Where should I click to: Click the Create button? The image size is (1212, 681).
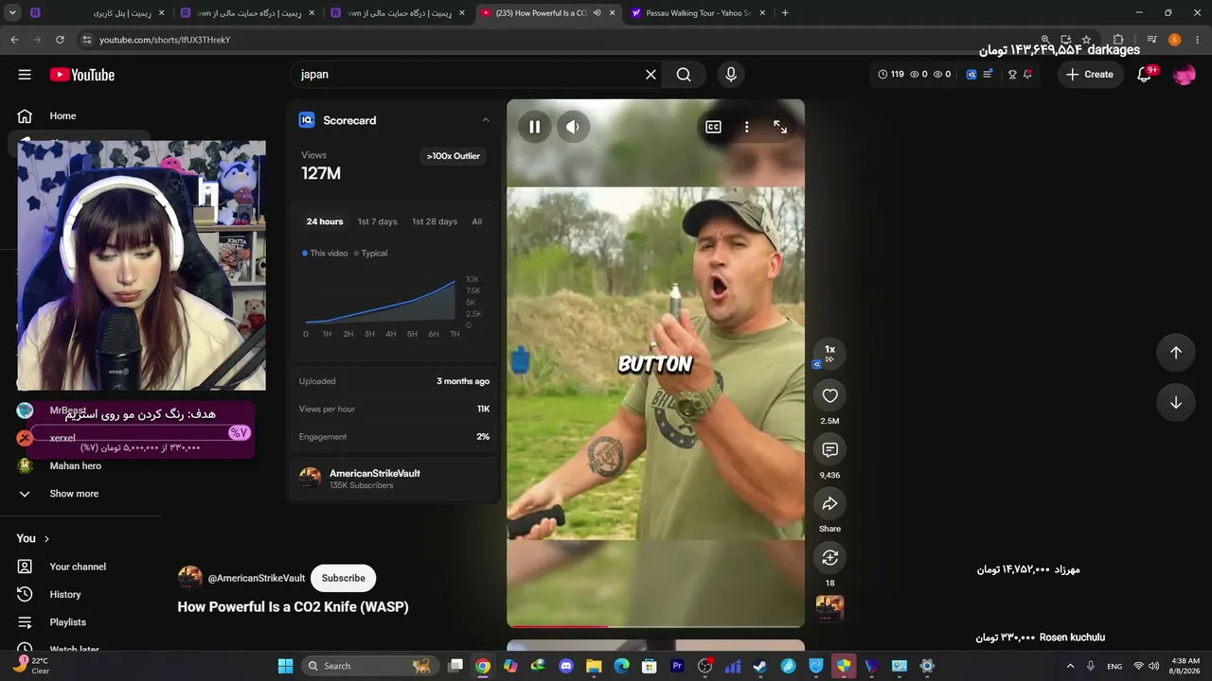(1089, 75)
